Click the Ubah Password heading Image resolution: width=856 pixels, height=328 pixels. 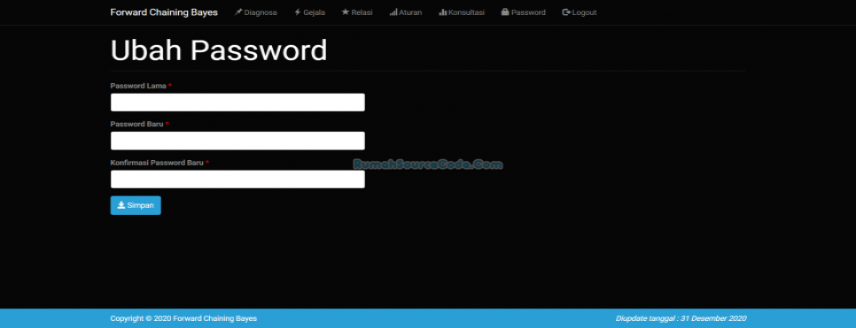pyautogui.click(x=219, y=50)
